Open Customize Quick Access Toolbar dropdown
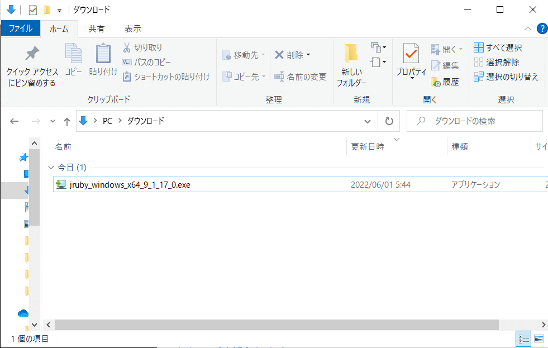548x348 pixels. 59,11
